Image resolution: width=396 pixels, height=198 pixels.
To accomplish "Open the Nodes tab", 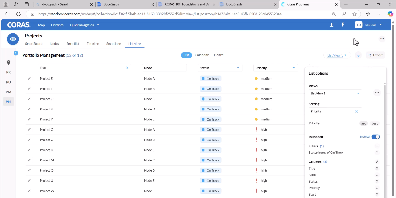I will coord(54,44).
